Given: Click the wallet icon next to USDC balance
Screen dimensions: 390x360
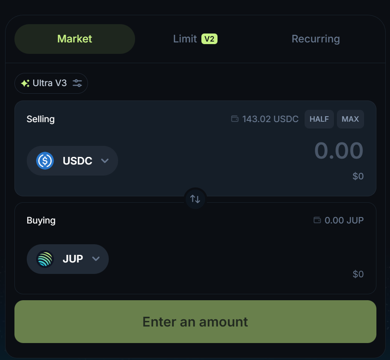Looking at the screenshot, I should pyautogui.click(x=235, y=119).
